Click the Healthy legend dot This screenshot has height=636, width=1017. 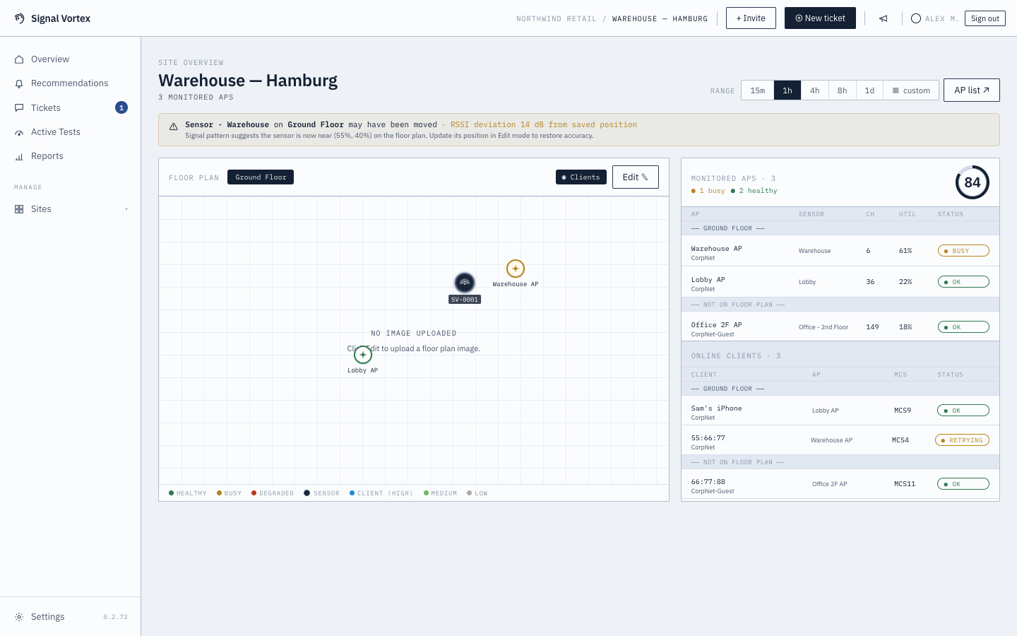[x=172, y=493]
